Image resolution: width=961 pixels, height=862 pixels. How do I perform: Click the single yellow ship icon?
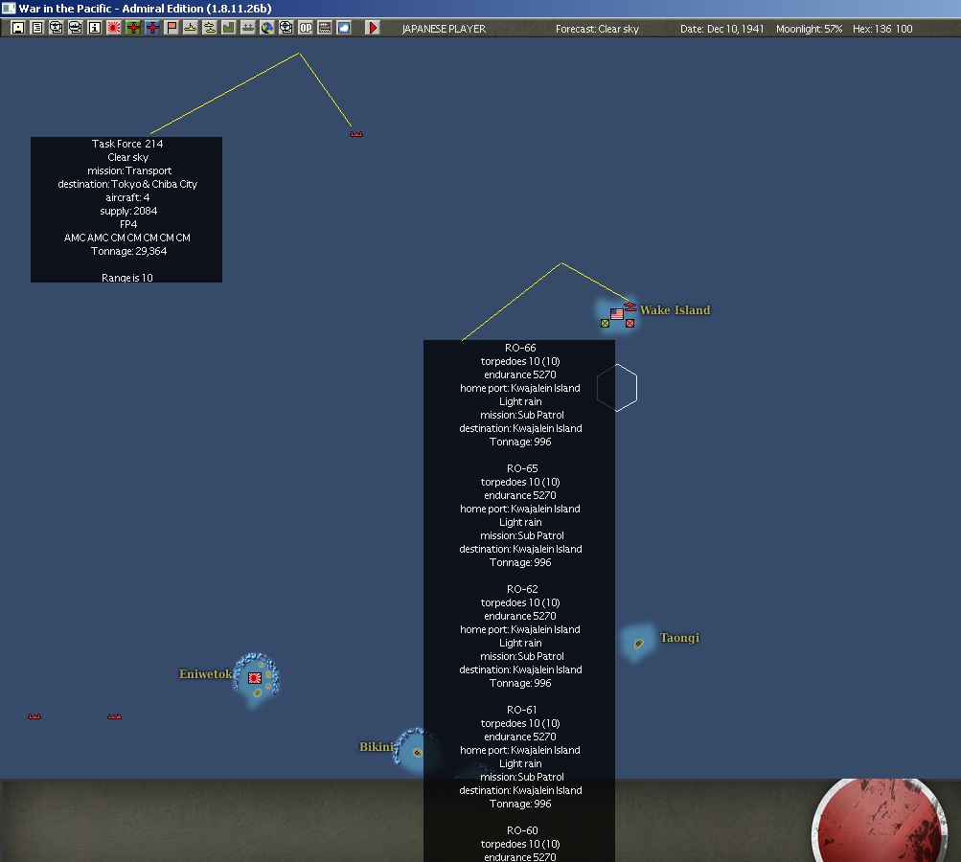pyautogui.click(x=190, y=28)
